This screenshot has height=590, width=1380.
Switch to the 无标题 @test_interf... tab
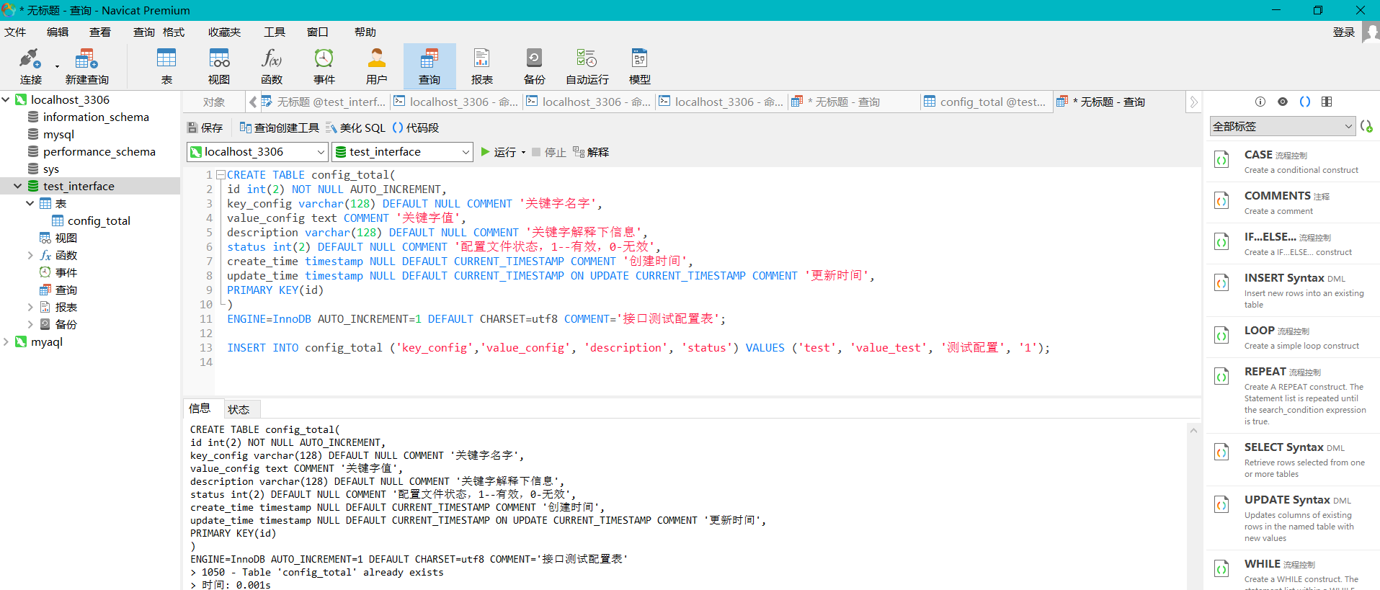tap(324, 102)
